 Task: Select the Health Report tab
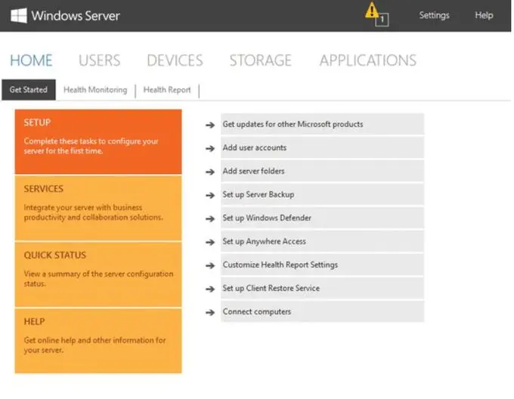(x=167, y=90)
